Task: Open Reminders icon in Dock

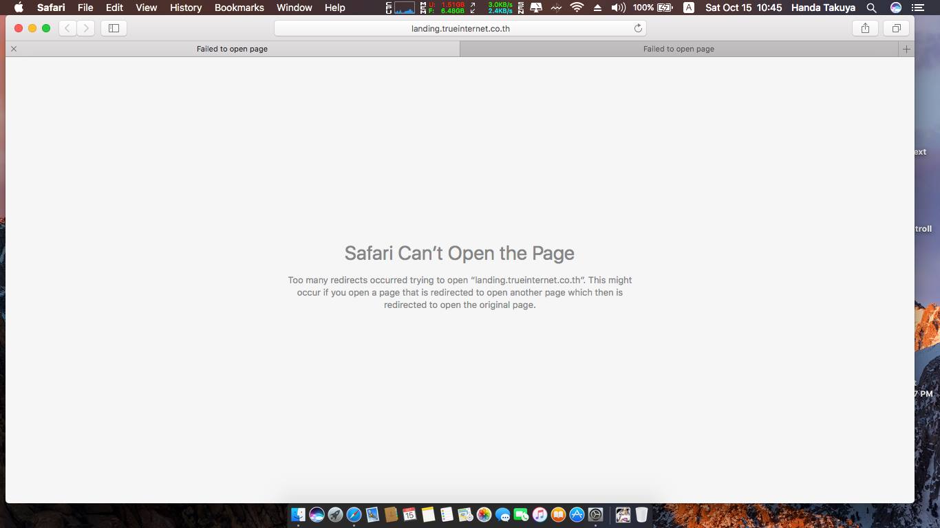Action: pos(447,514)
